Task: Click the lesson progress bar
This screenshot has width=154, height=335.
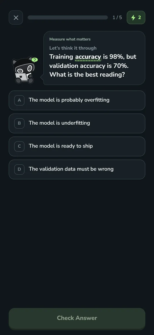Action: (x=68, y=17)
